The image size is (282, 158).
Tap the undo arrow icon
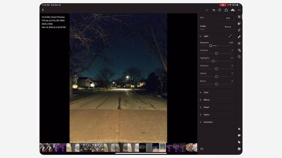point(213,10)
